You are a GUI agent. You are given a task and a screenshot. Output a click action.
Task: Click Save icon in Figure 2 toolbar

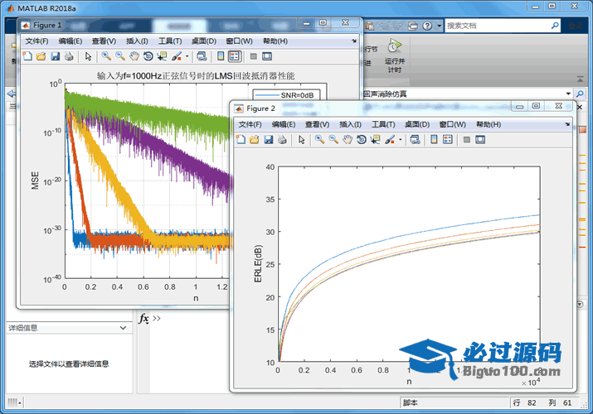269,140
